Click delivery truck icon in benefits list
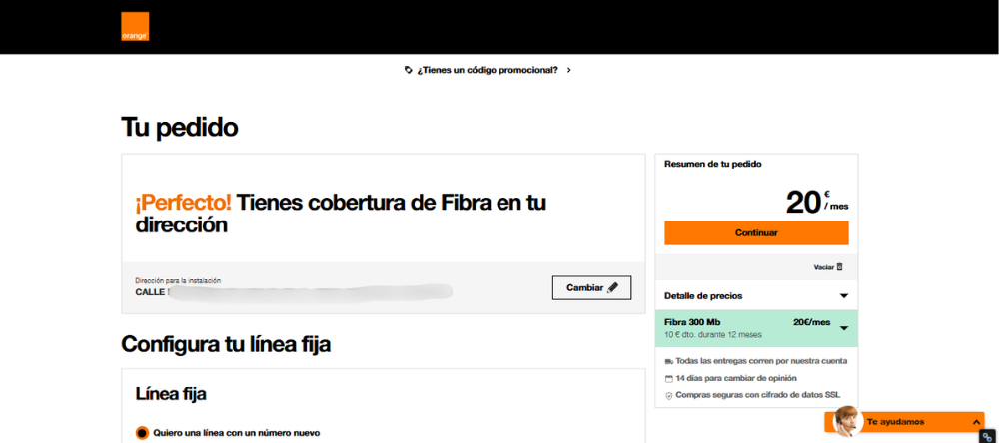 [669, 361]
